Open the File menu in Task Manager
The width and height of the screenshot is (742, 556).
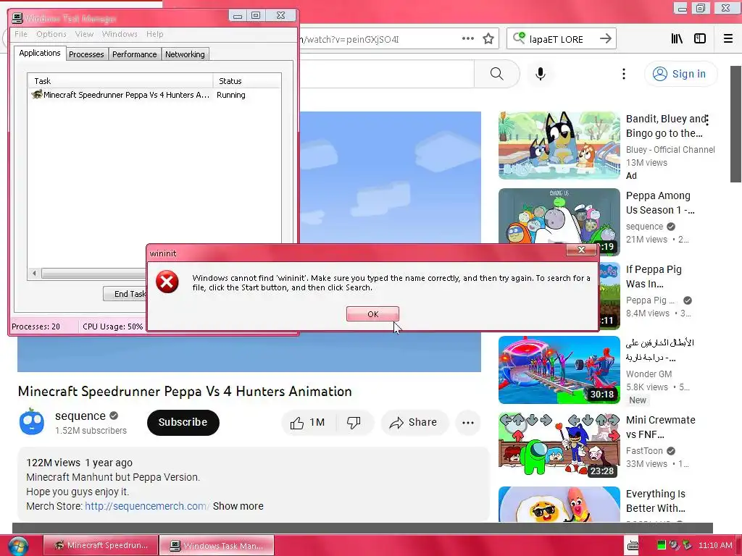(x=21, y=34)
